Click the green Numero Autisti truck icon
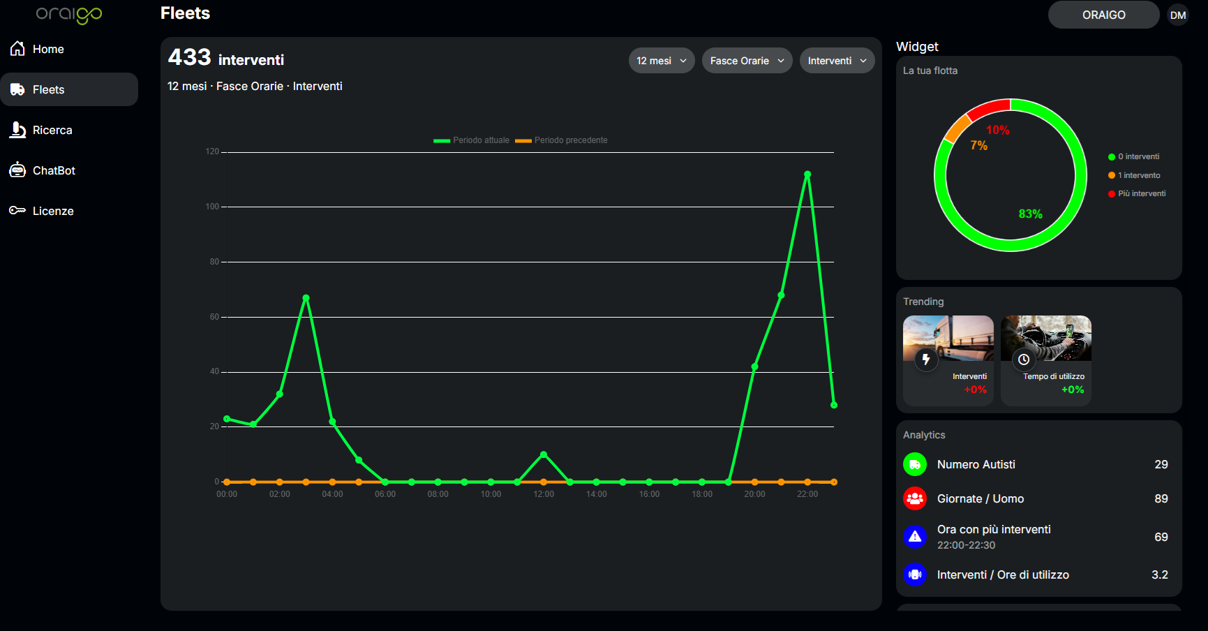Image resolution: width=1208 pixels, height=631 pixels. click(x=914, y=464)
